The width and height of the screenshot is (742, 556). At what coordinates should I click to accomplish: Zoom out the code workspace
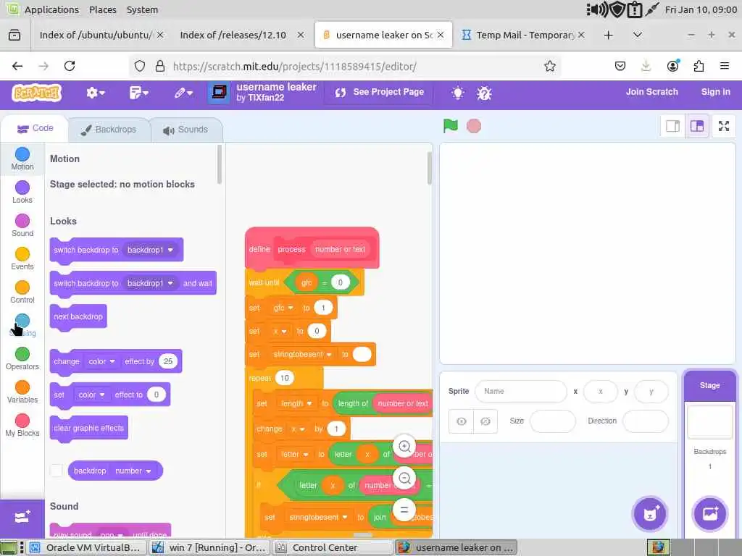point(404,478)
